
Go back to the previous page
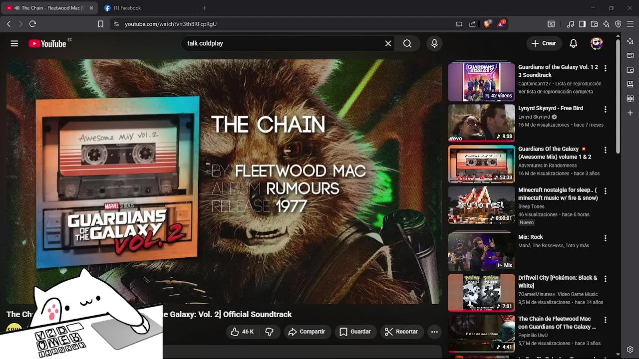point(8,24)
